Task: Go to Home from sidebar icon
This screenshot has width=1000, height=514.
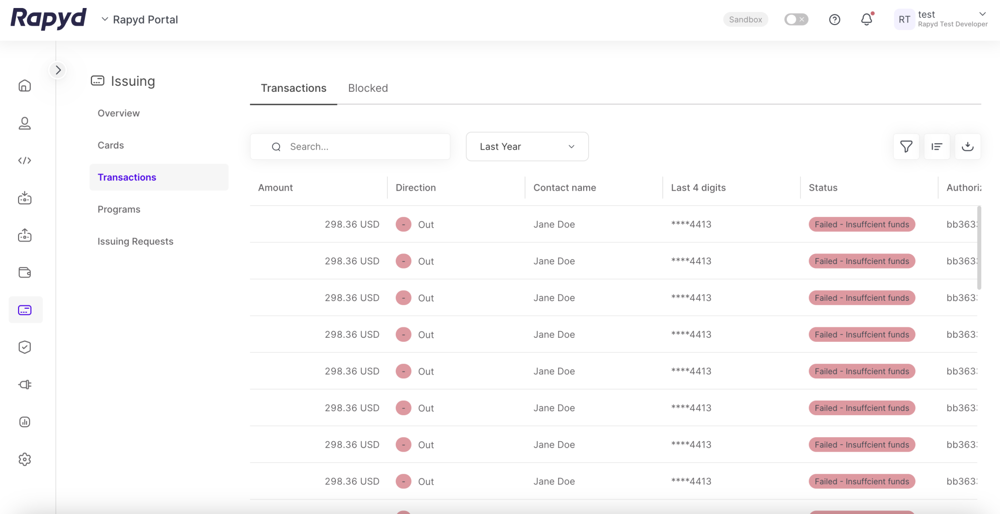Action: 25,86
